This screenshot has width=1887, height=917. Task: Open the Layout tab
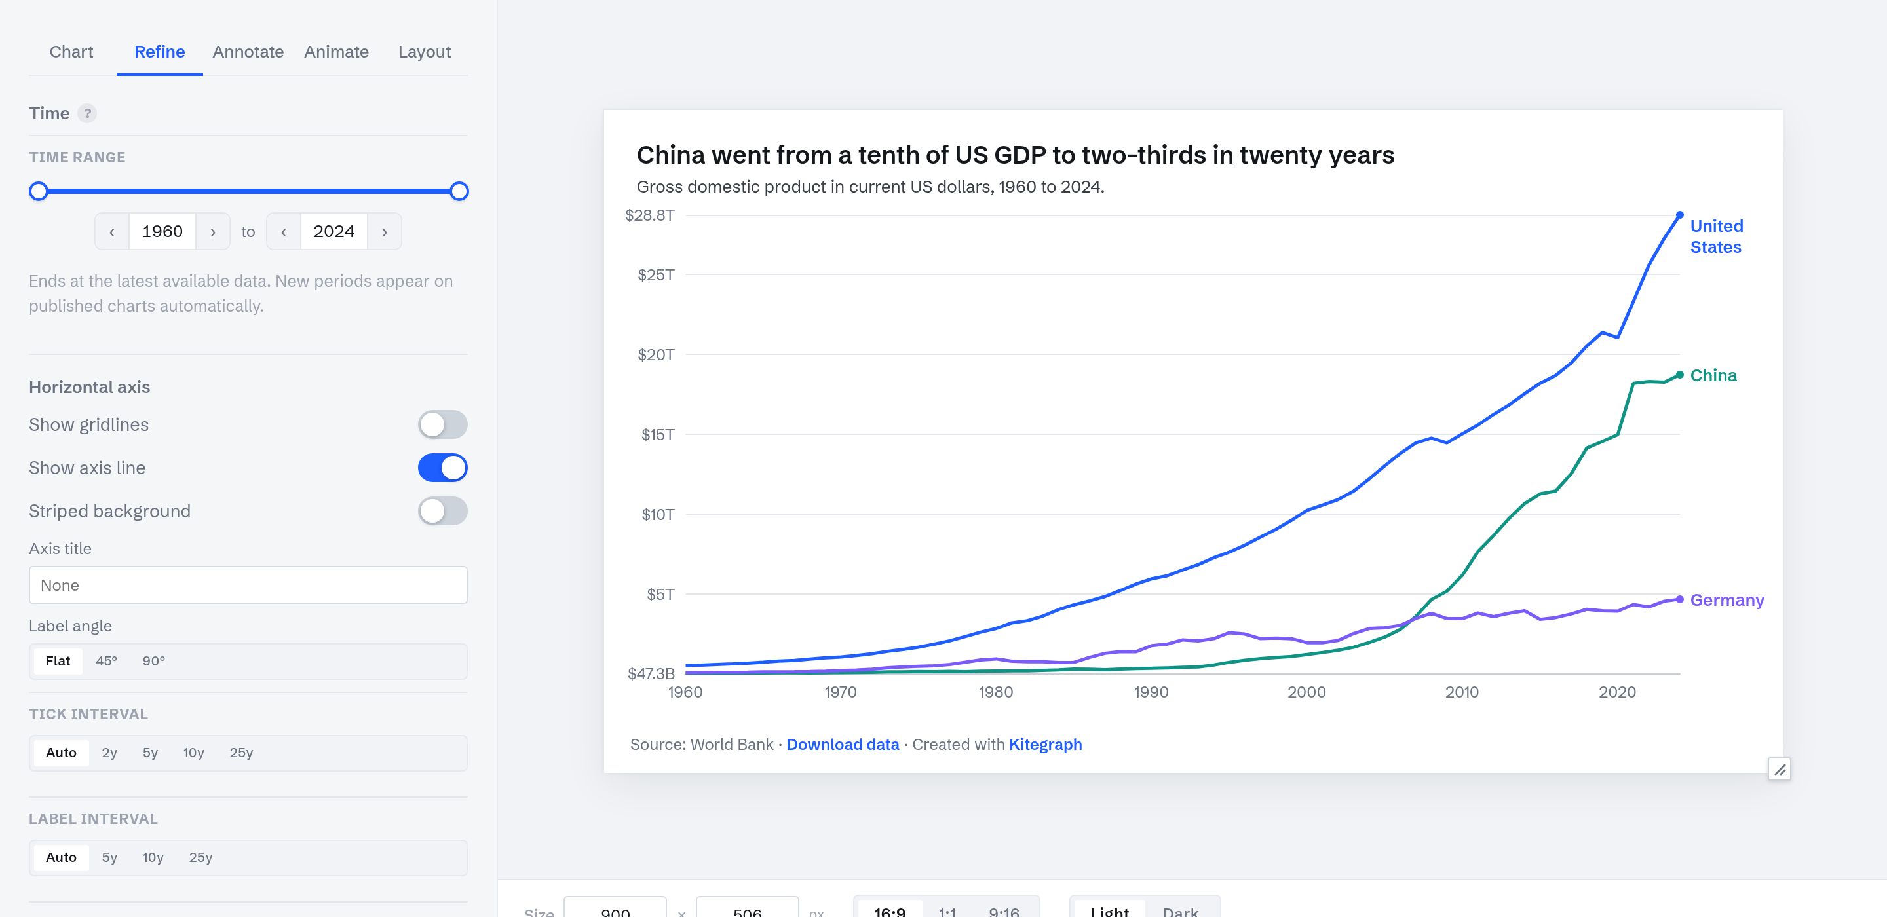coord(424,52)
